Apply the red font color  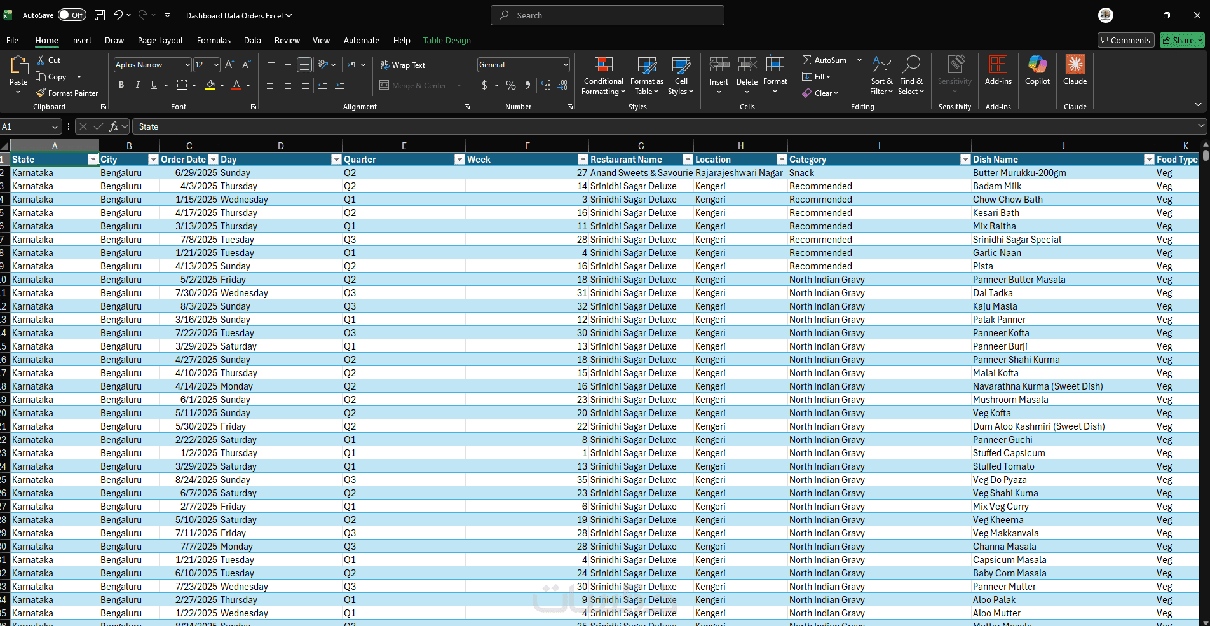coord(236,85)
